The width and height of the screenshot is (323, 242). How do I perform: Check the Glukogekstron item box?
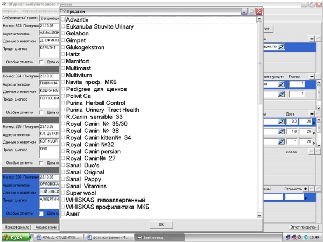(63, 47)
